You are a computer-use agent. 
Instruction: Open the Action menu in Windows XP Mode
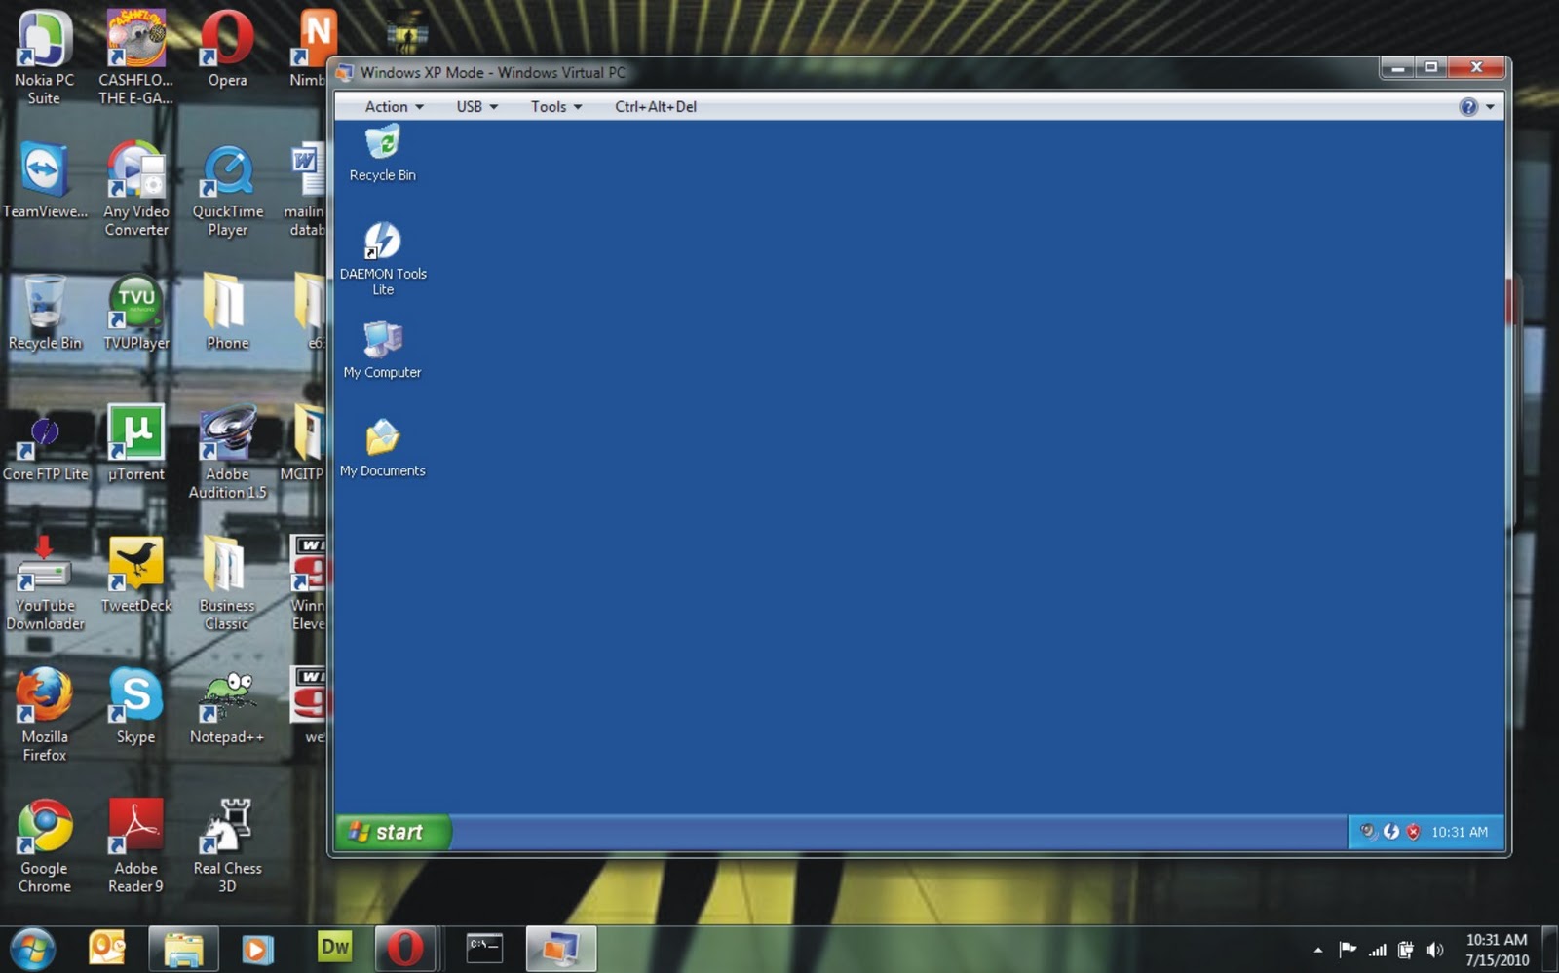coord(394,106)
